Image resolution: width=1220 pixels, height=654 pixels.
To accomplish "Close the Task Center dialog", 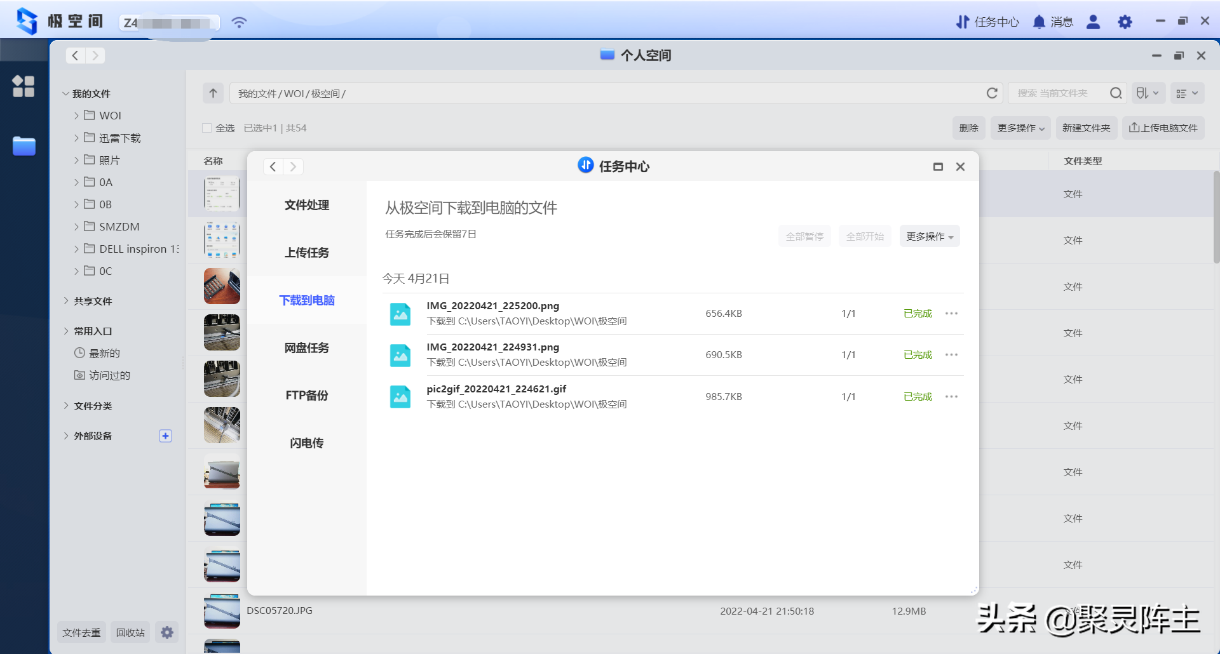I will (960, 167).
